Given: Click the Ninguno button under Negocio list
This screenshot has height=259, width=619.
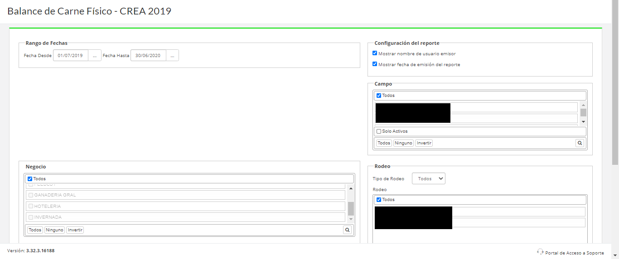Looking at the screenshot, I should click(54, 230).
